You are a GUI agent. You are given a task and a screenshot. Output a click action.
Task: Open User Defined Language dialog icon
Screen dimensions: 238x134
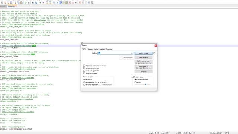pyautogui.click(x=64, y=3)
